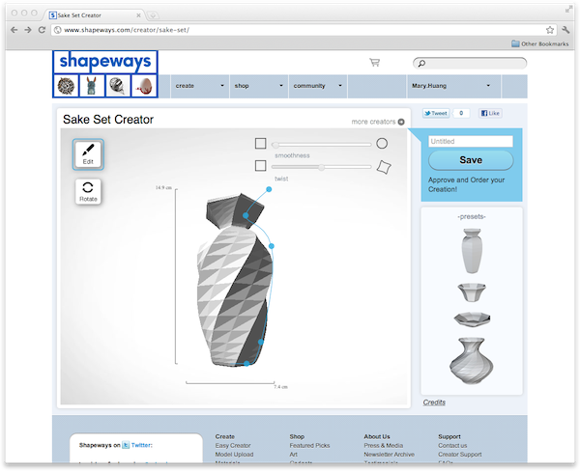Image resolution: width=580 pixels, height=471 pixels.
Task: Click the Untitled name input field
Action: click(471, 141)
